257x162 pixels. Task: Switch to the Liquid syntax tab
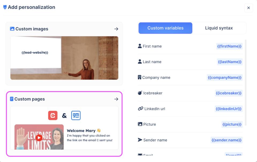219,28
